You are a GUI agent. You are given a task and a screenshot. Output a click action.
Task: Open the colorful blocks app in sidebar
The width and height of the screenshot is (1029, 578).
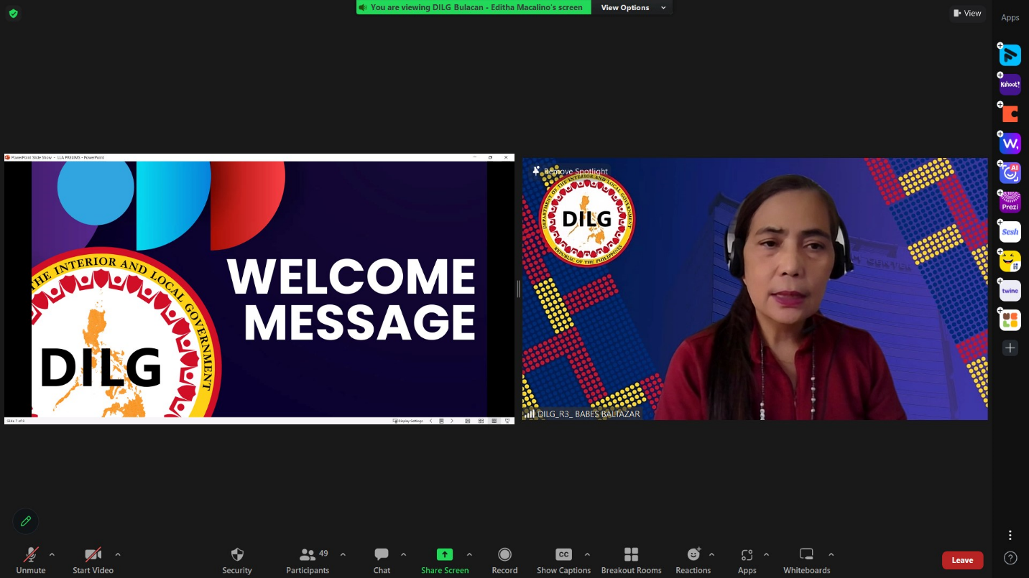[1010, 320]
